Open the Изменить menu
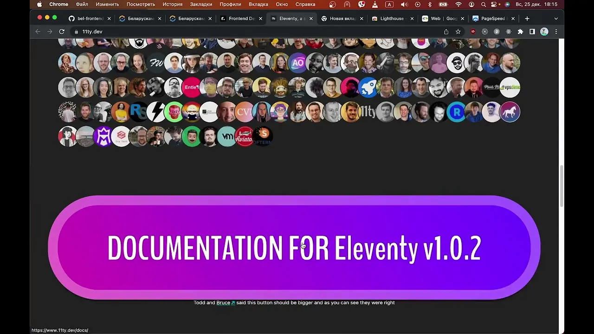The image size is (594, 334). click(107, 4)
